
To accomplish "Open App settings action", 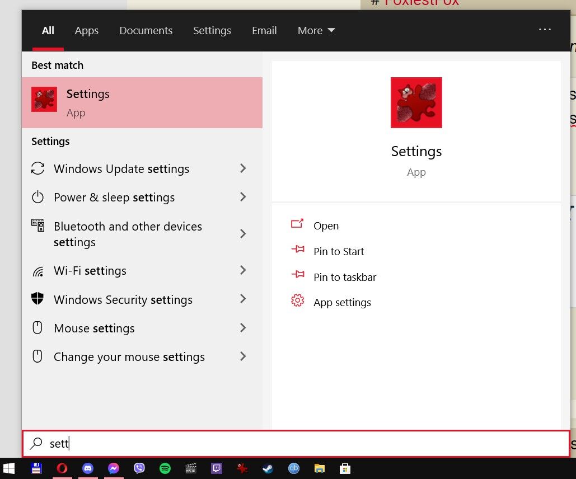I will pos(342,302).
